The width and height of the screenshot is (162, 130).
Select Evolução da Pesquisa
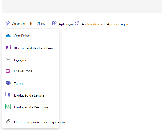tap(31, 107)
